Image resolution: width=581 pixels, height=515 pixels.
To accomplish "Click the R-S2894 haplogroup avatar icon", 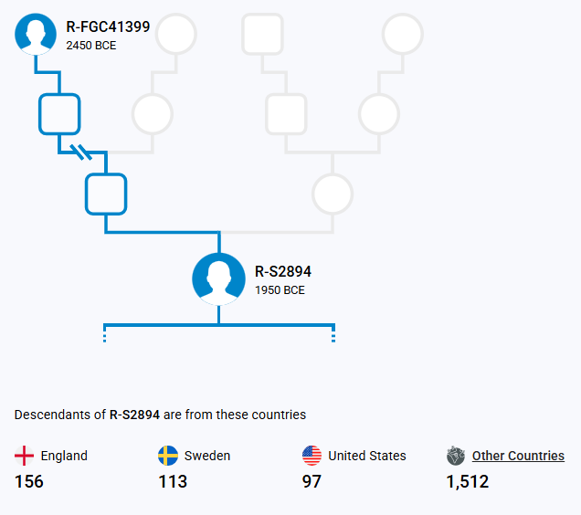I will click(x=218, y=279).
